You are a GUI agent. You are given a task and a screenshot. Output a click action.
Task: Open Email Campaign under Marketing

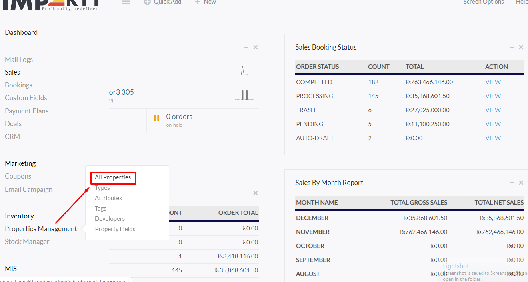pyautogui.click(x=28, y=189)
